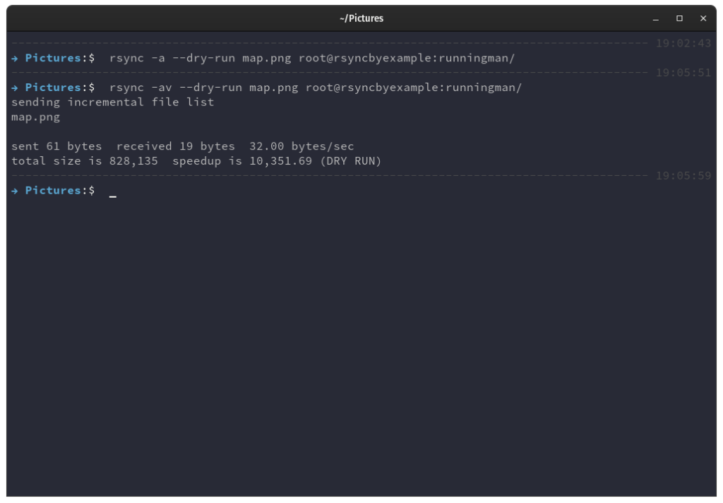Click the minimize button in the title bar
Image resolution: width=723 pixels, height=503 pixels.
pyautogui.click(x=657, y=18)
